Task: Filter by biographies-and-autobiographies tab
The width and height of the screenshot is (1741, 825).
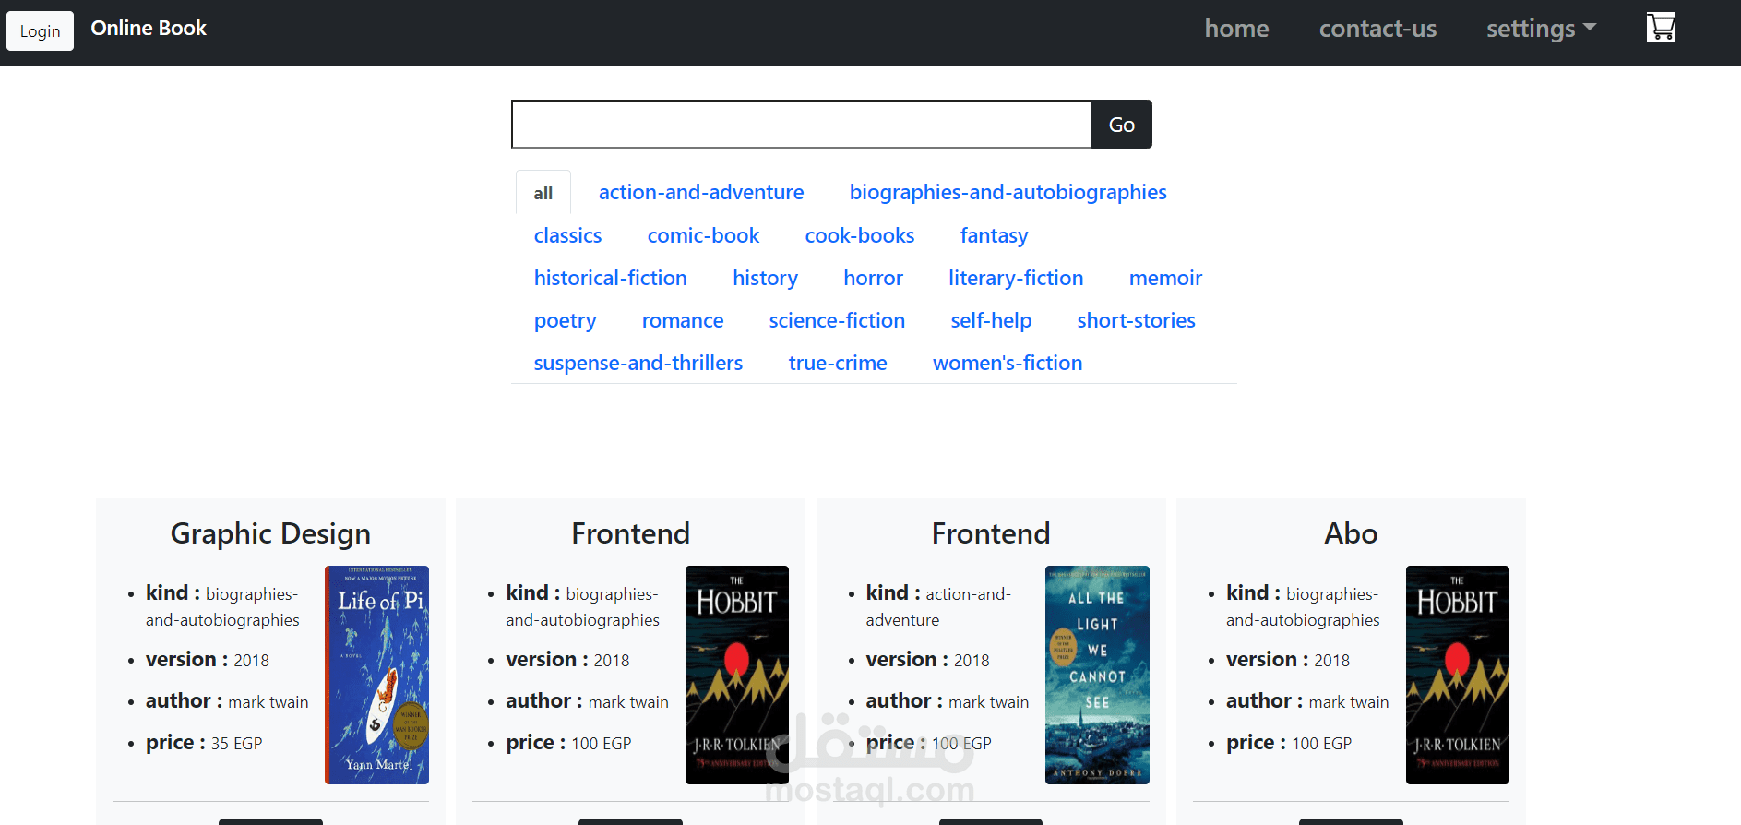Action: tap(1008, 192)
